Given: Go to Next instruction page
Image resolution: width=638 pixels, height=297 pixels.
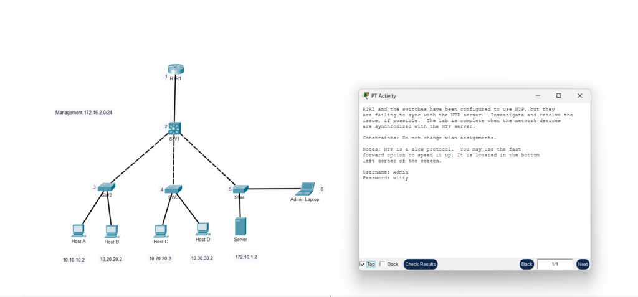Looking at the screenshot, I should (583, 264).
